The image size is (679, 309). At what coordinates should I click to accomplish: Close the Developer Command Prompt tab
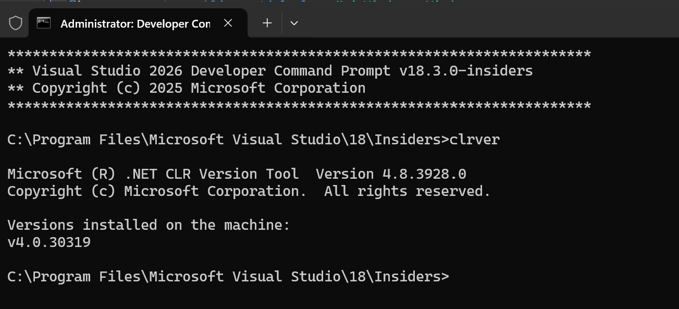228,22
